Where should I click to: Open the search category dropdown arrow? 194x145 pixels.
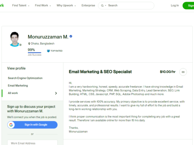(105, 6)
